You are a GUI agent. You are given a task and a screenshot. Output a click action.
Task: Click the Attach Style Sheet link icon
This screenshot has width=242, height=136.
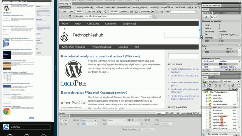click(x=227, y=70)
